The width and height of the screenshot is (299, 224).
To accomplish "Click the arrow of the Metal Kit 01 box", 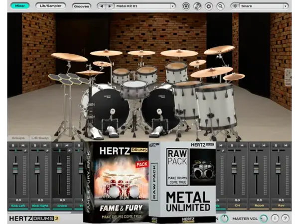I will 172,6.
